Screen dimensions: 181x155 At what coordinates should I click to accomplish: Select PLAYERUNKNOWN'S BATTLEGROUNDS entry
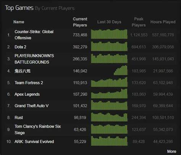(34, 59)
